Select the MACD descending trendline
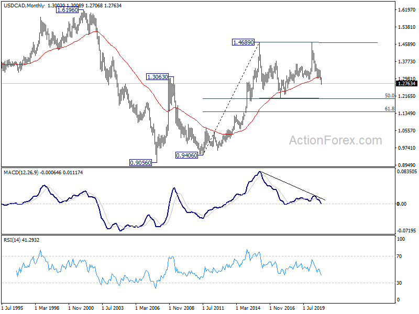This screenshot has width=419, height=314. coord(293,186)
